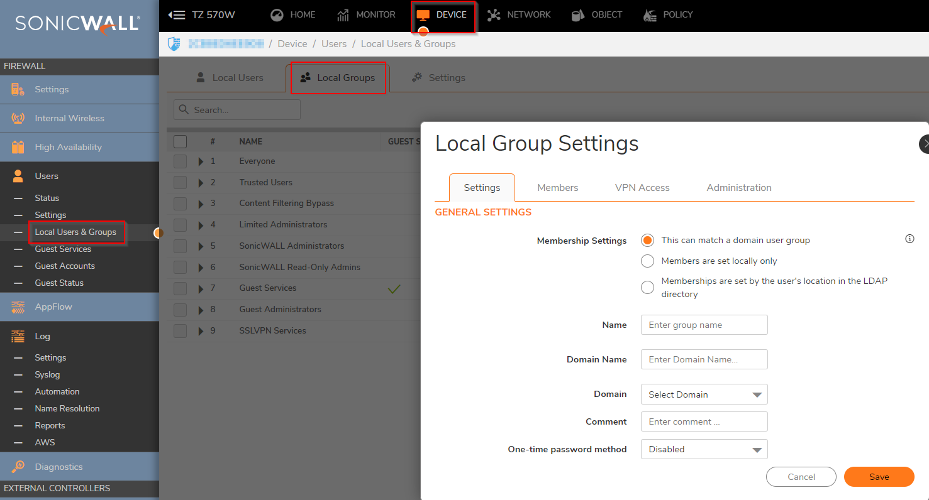Image resolution: width=929 pixels, height=500 pixels.
Task: Switch to the Members tab
Action: click(x=557, y=188)
